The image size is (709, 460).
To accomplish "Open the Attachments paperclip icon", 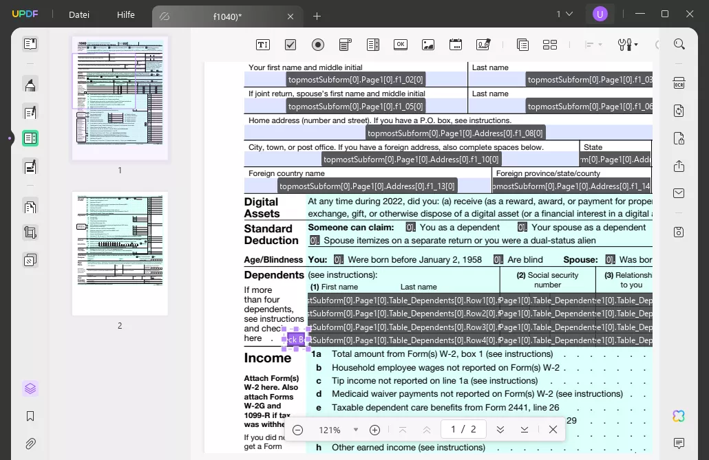I will (30, 443).
